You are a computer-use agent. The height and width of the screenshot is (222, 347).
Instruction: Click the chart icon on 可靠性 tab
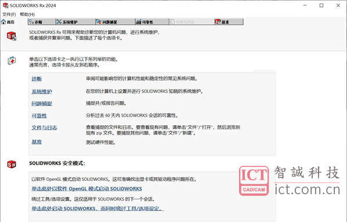click(x=139, y=21)
